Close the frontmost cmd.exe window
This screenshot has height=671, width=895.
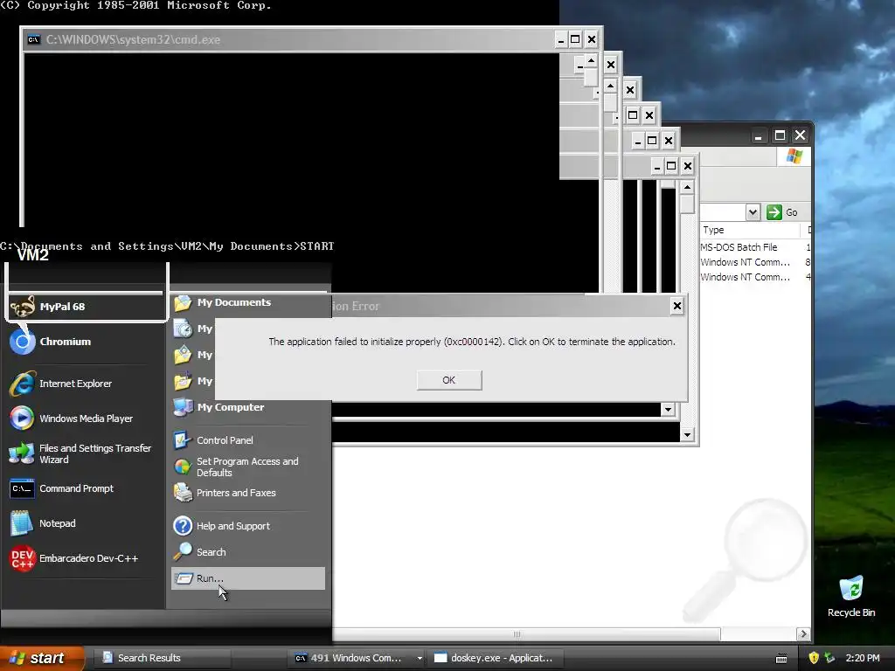(x=592, y=39)
